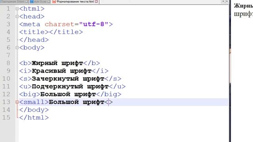Click line number 3 in margin
Viewport: 253px width, 142px height.
[8, 24]
